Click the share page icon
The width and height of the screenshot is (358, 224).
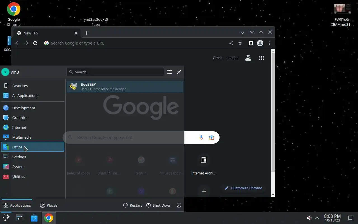click(x=231, y=43)
